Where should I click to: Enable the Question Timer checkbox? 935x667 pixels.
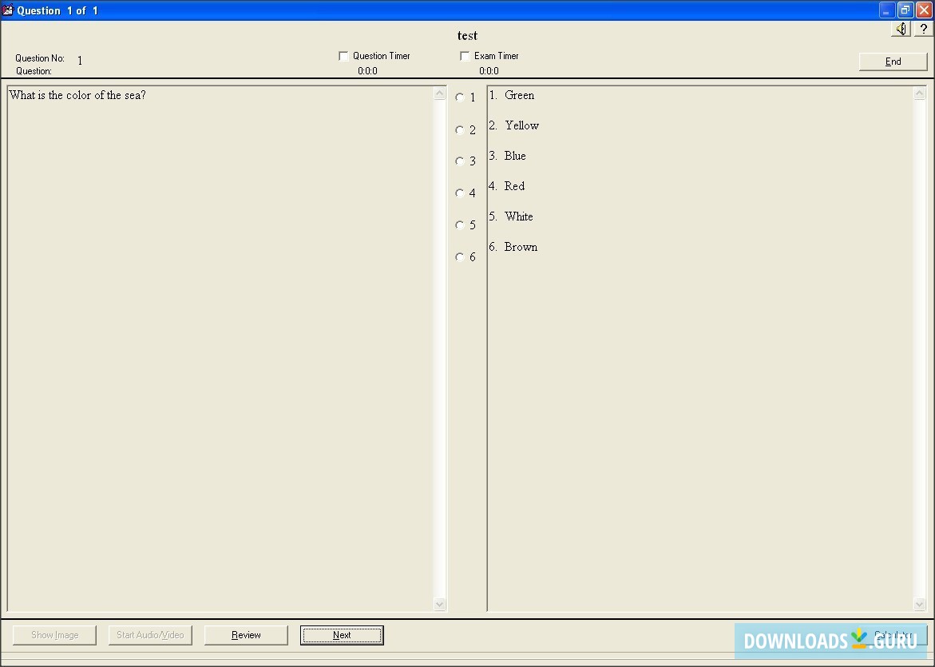coord(343,55)
